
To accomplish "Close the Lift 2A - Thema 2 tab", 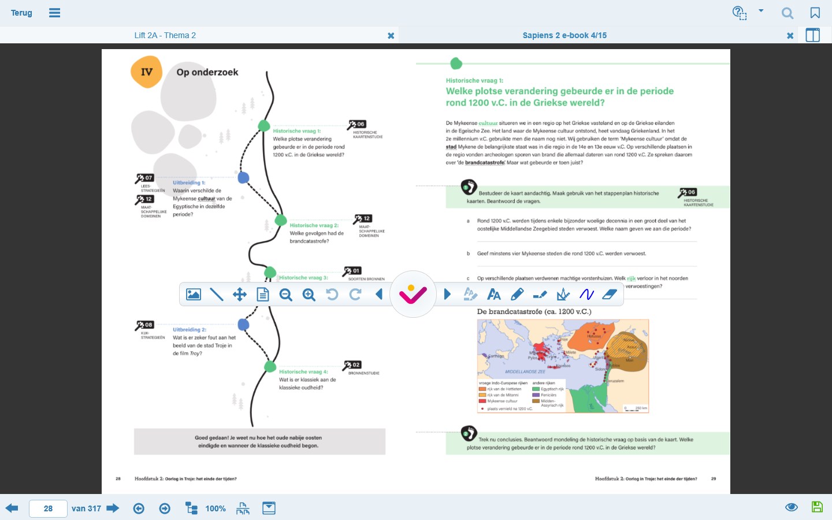I will [391, 36].
